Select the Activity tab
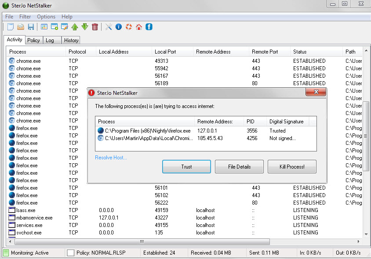This screenshot has height=259, width=371. point(15,40)
